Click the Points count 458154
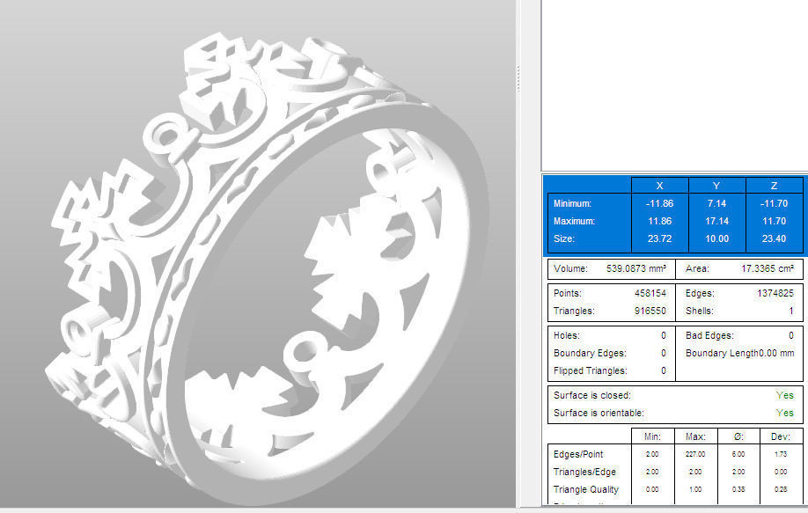Image resolution: width=808 pixels, height=513 pixels. [650, 293]
